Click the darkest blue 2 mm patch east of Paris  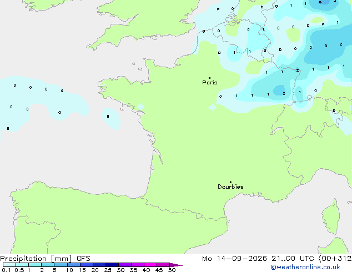click(279, 90)
